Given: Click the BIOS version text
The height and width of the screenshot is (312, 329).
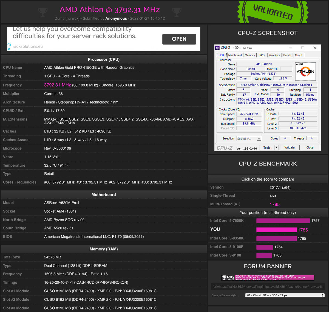Looking at the screenshot, I should pos(94,237).
